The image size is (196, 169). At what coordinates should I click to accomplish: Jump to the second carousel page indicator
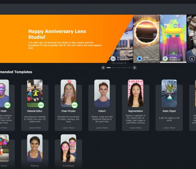114,68
